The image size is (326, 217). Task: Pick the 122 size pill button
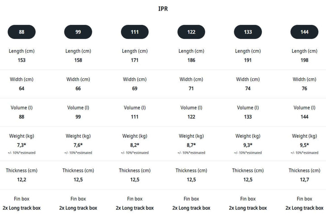tap(191, 32)
